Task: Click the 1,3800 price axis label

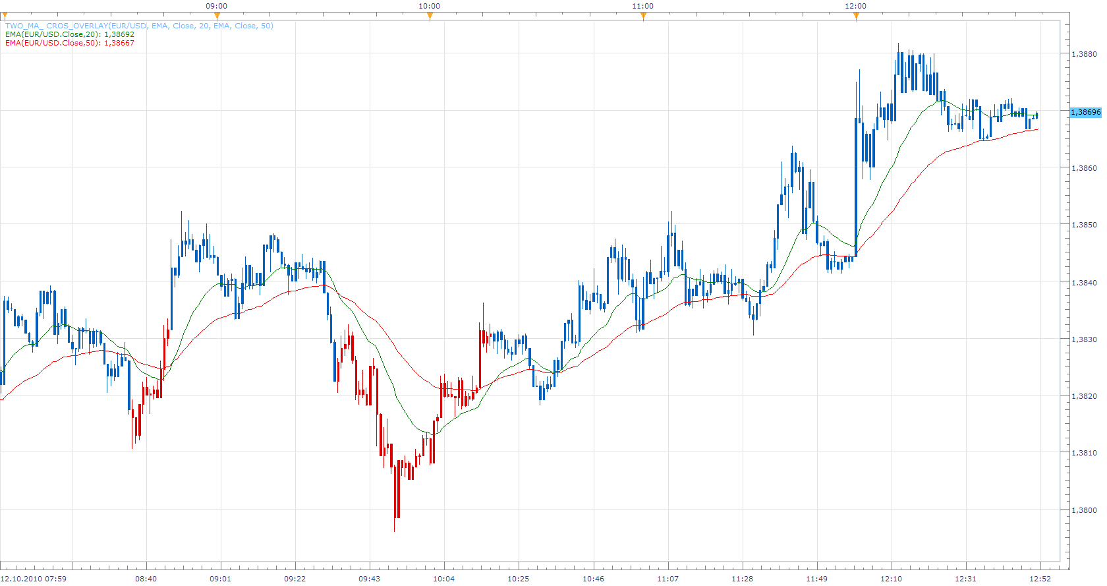Action: point(1084,510)
